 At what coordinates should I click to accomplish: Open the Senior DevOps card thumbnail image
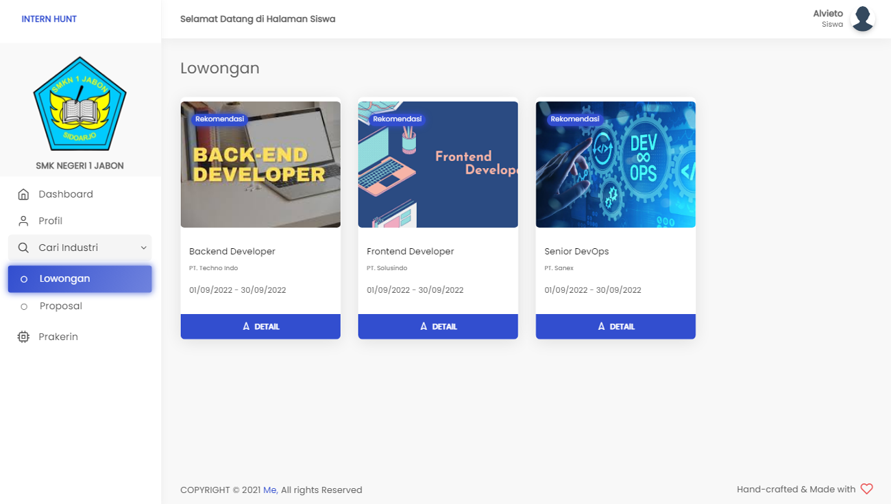click(615, 164)
